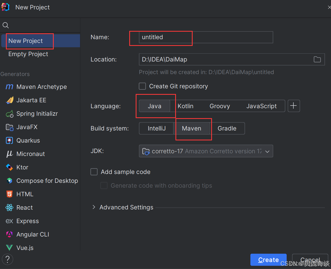
Task: Select Angular CLI generator label
Action: [33, 234]
